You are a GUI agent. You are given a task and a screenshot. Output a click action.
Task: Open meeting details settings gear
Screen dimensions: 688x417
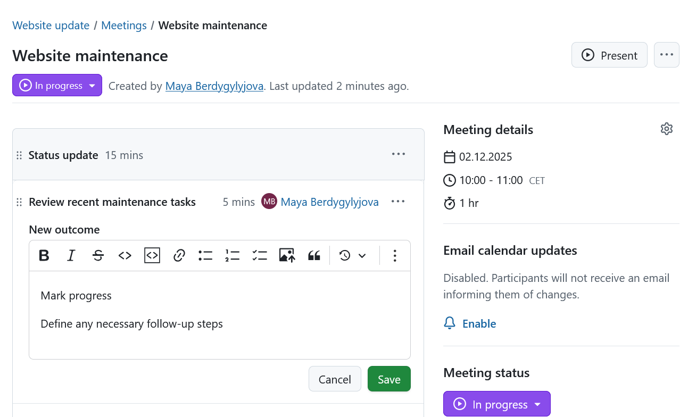pos(667,129)
